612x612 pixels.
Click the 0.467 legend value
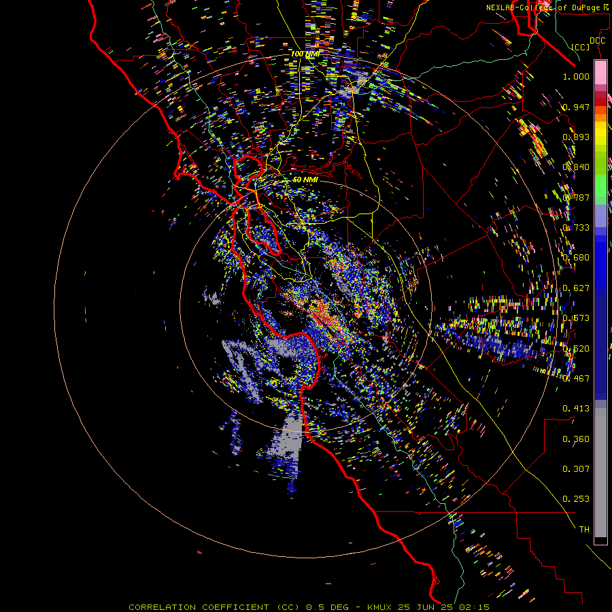576,378
